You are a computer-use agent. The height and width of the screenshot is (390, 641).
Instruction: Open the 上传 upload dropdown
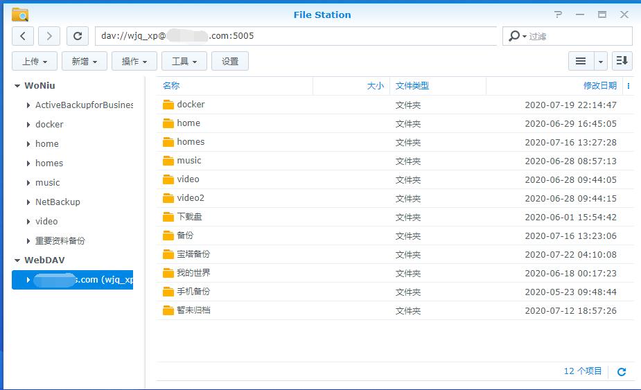coord(35,61)
